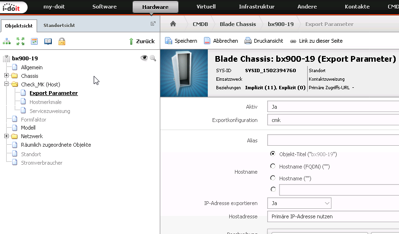Open the Hardware menu
The height and width of the screenshot is (234, 399).
[x=155, y=7]
